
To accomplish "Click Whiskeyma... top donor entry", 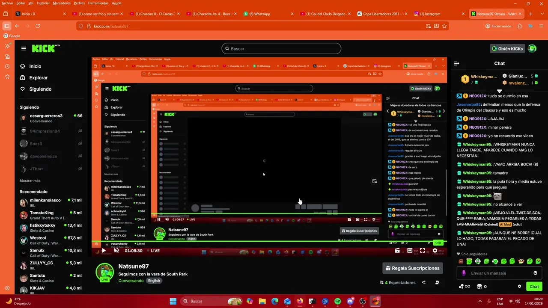I will (x=479, y=79).
